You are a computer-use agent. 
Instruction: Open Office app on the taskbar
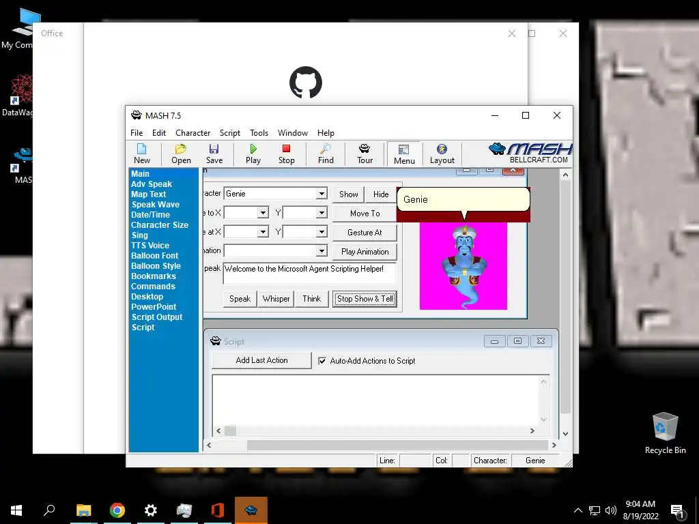click(x=218, y=510)
